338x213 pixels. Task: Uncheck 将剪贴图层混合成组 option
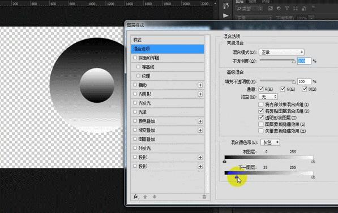point(261,111)
